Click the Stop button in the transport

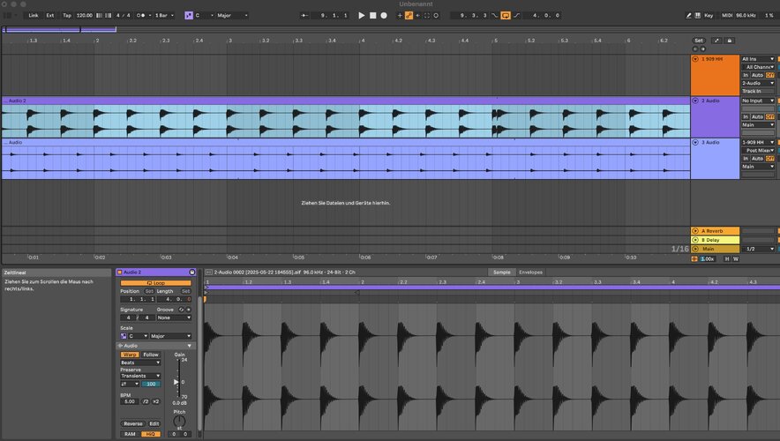372,15
